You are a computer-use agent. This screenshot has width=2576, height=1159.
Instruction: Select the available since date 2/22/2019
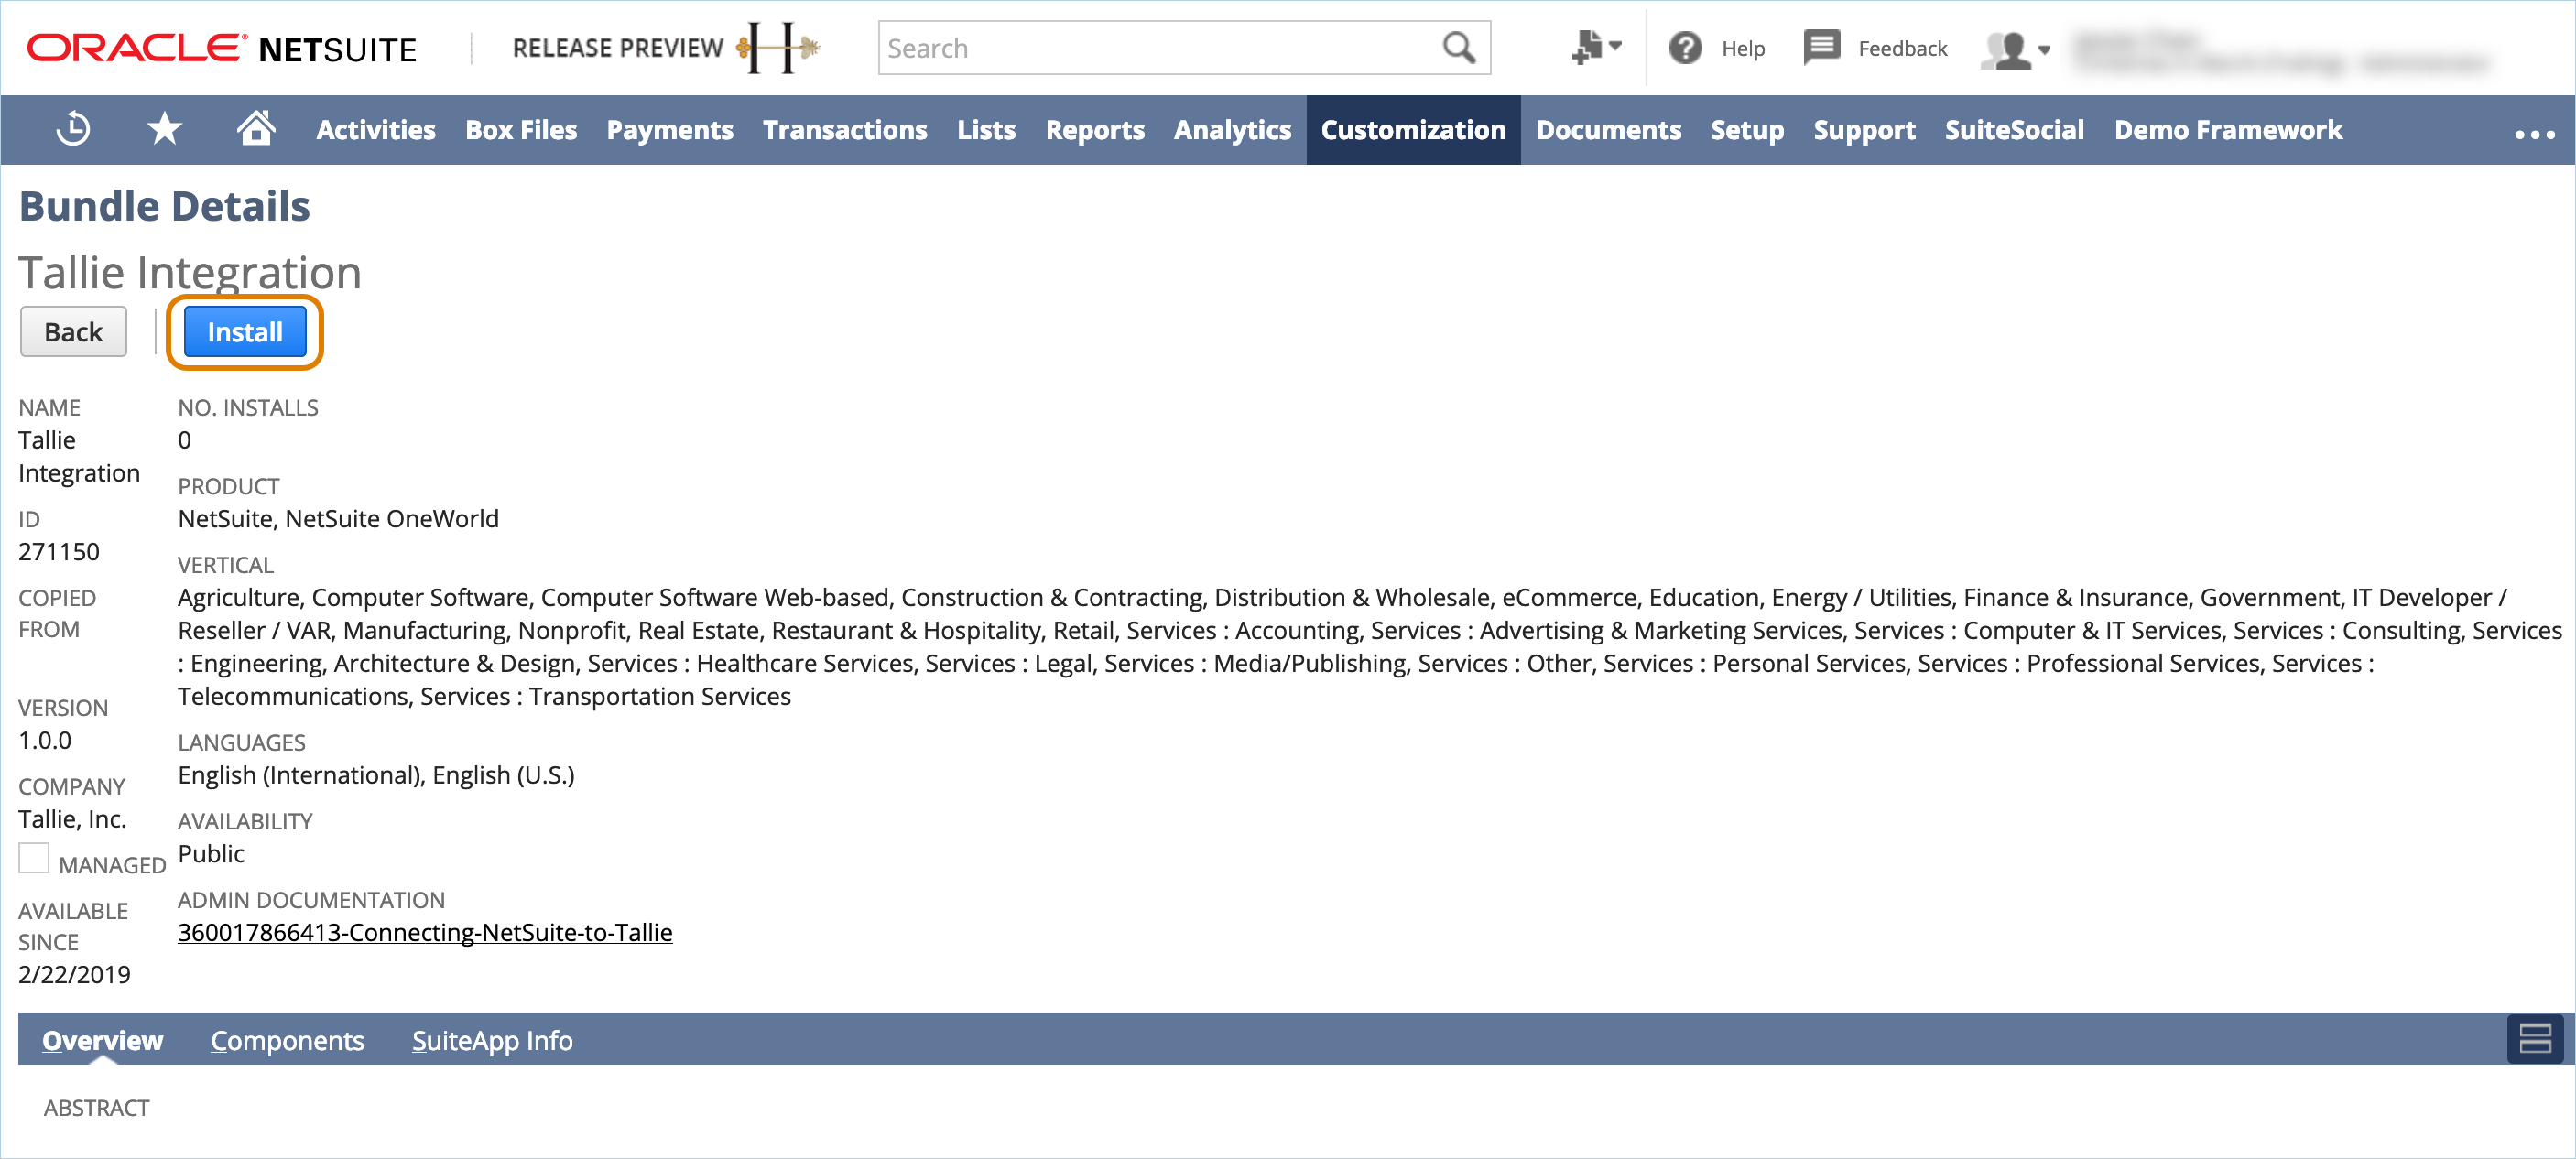(x=74, y=974)
